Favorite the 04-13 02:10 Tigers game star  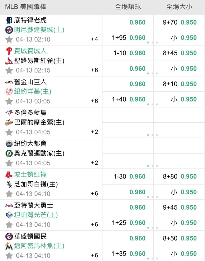tap(9, 39)
